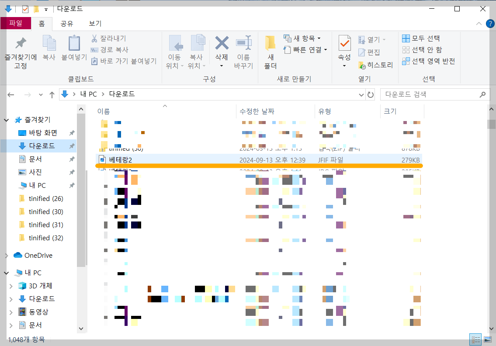Open tinified (31) folder in sidebar

click(46, 225)
